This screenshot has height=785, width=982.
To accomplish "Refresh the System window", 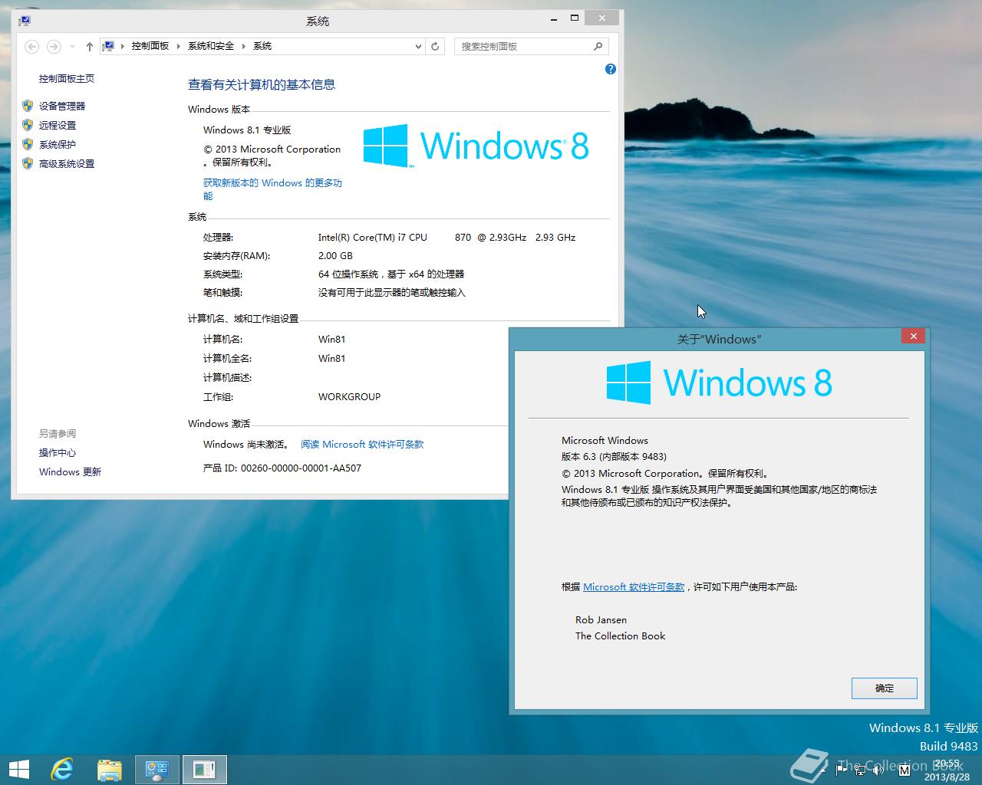I will (435, 46).
